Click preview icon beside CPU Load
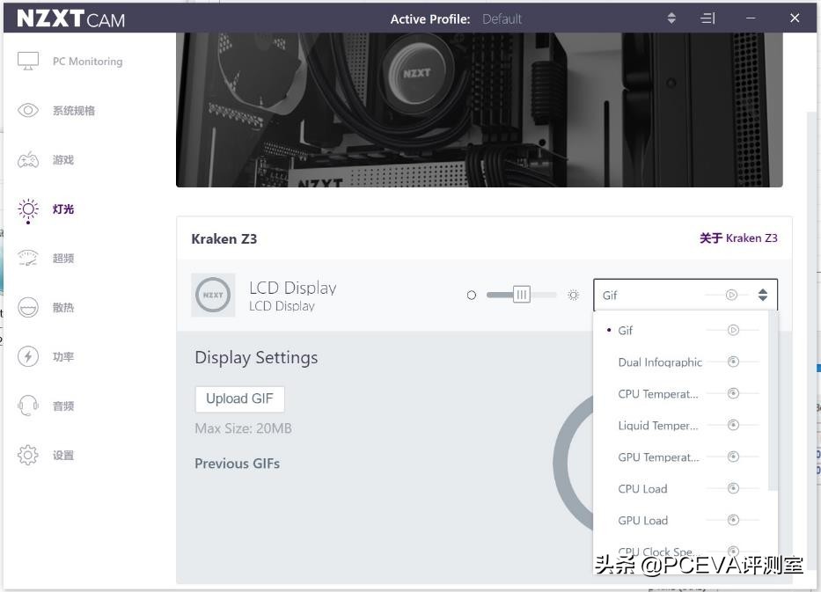This screenshot has height=592, width=821. tap(733, 488)
